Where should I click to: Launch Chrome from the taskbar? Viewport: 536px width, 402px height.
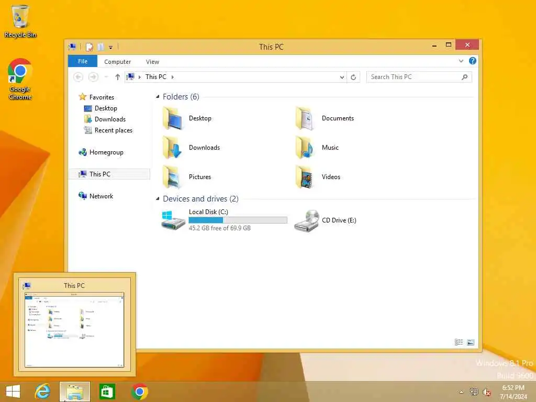(139, 392)
